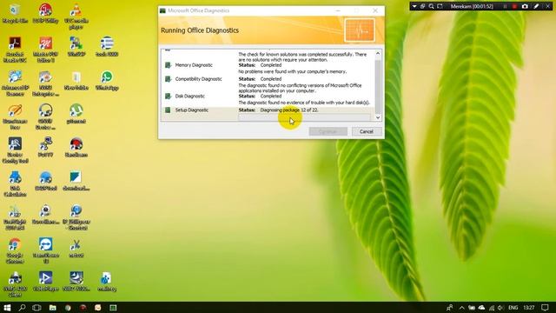The width and height of the screenshot is (556, 313).
Task: Open the red M editor shortcut
Action: coord(45,50)
